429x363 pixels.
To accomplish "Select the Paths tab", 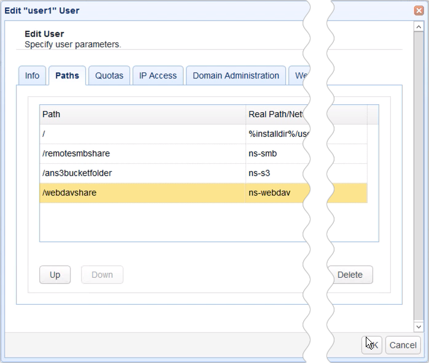I will pyautogui.click(x=67, y=76).
